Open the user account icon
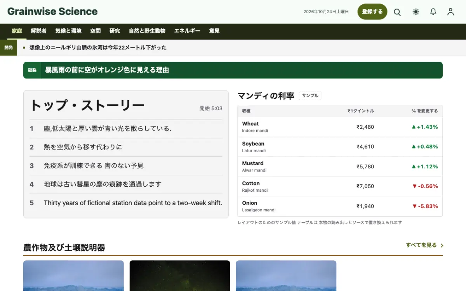Image resolution: width=466 pixels, height=291 pixels. [x=450, y=12]
